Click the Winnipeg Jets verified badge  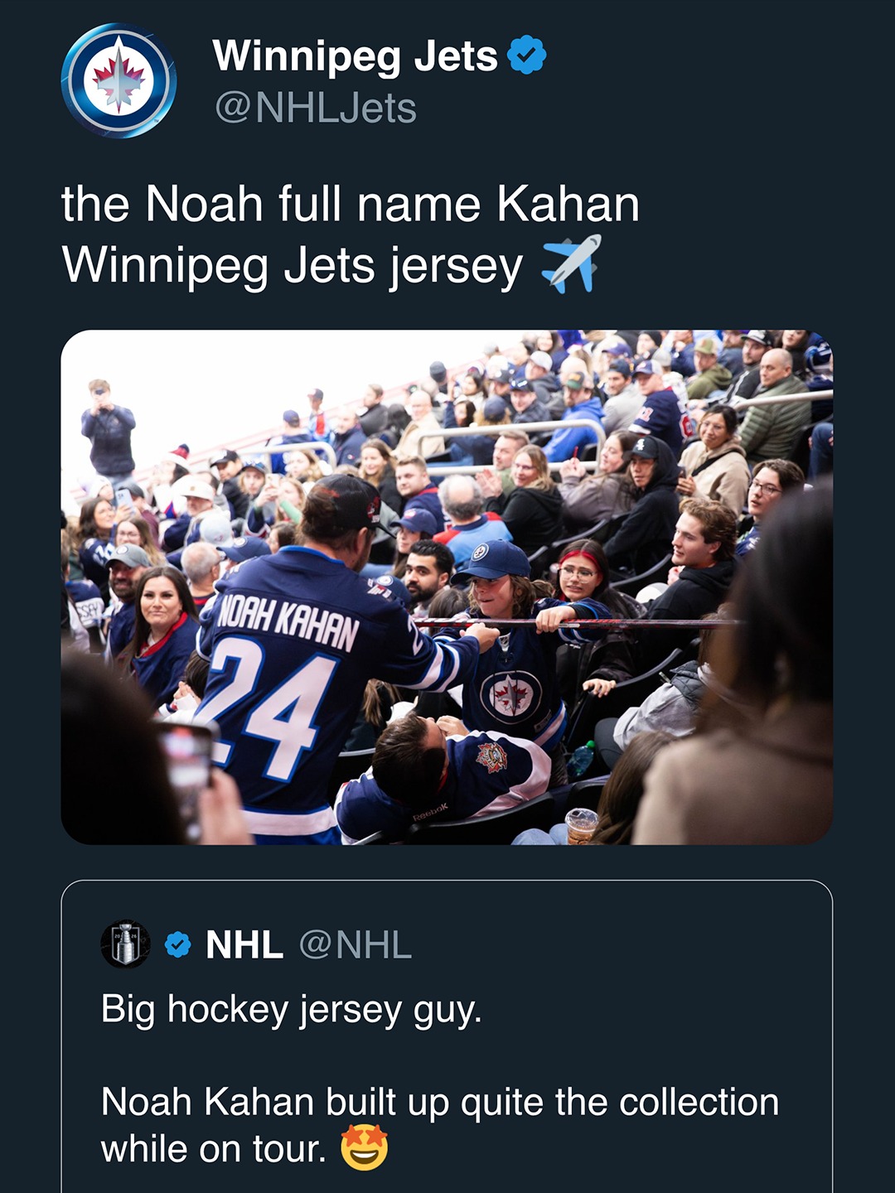527,56
